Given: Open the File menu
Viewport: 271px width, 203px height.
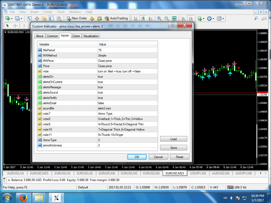Looking at the screenshot, I should (12, 12).
